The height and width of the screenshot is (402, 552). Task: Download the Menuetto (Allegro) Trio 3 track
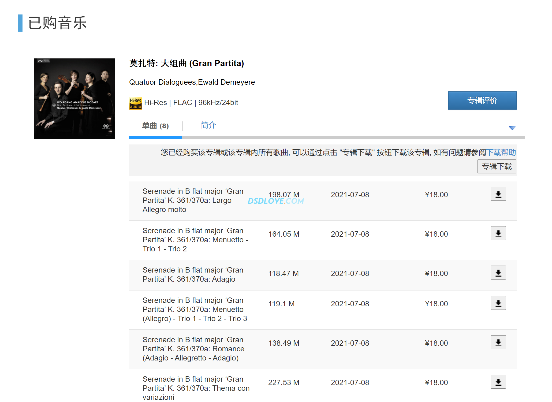tap(498, 303)
